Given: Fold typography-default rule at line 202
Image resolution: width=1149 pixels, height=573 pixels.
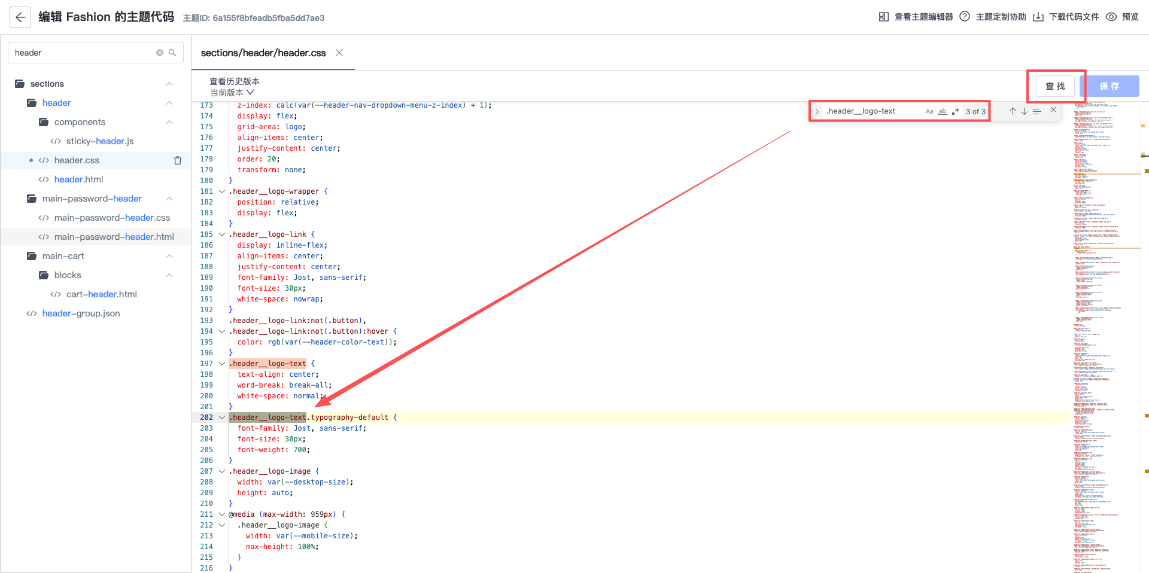Looking at the screenshot, I should 222,417.
